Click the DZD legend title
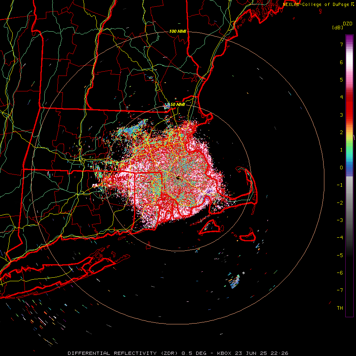Viewport: 356px width, 356px height. pyautogui.click(x=348, y=24)
